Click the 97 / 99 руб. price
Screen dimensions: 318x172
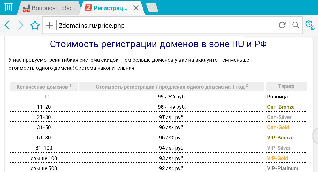172,117
